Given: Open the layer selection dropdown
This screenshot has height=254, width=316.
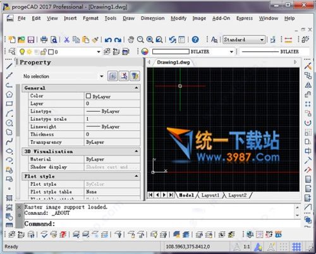Looking at the screenshot, I should [99, 52].
